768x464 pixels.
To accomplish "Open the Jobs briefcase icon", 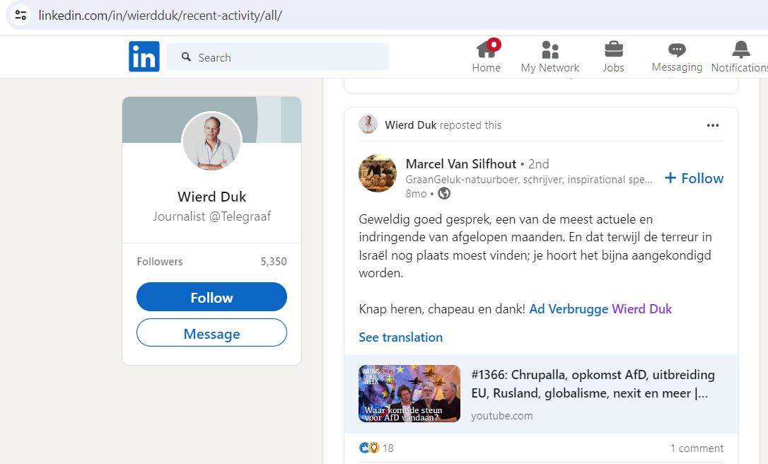I will coord(614,50).
